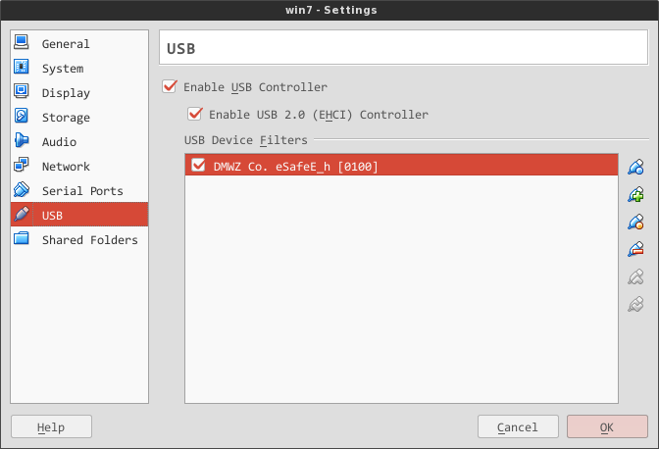Click the Storage disk icon
Image resolution: width=659 pixels, height=449 pixels.
[x=22, y=116]
